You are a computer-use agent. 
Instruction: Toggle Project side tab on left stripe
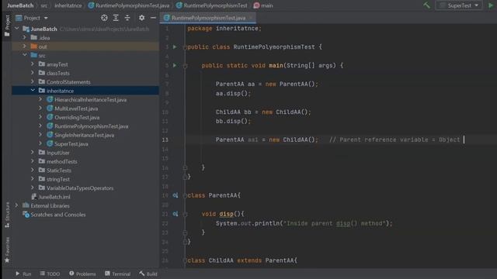[7, 26]
